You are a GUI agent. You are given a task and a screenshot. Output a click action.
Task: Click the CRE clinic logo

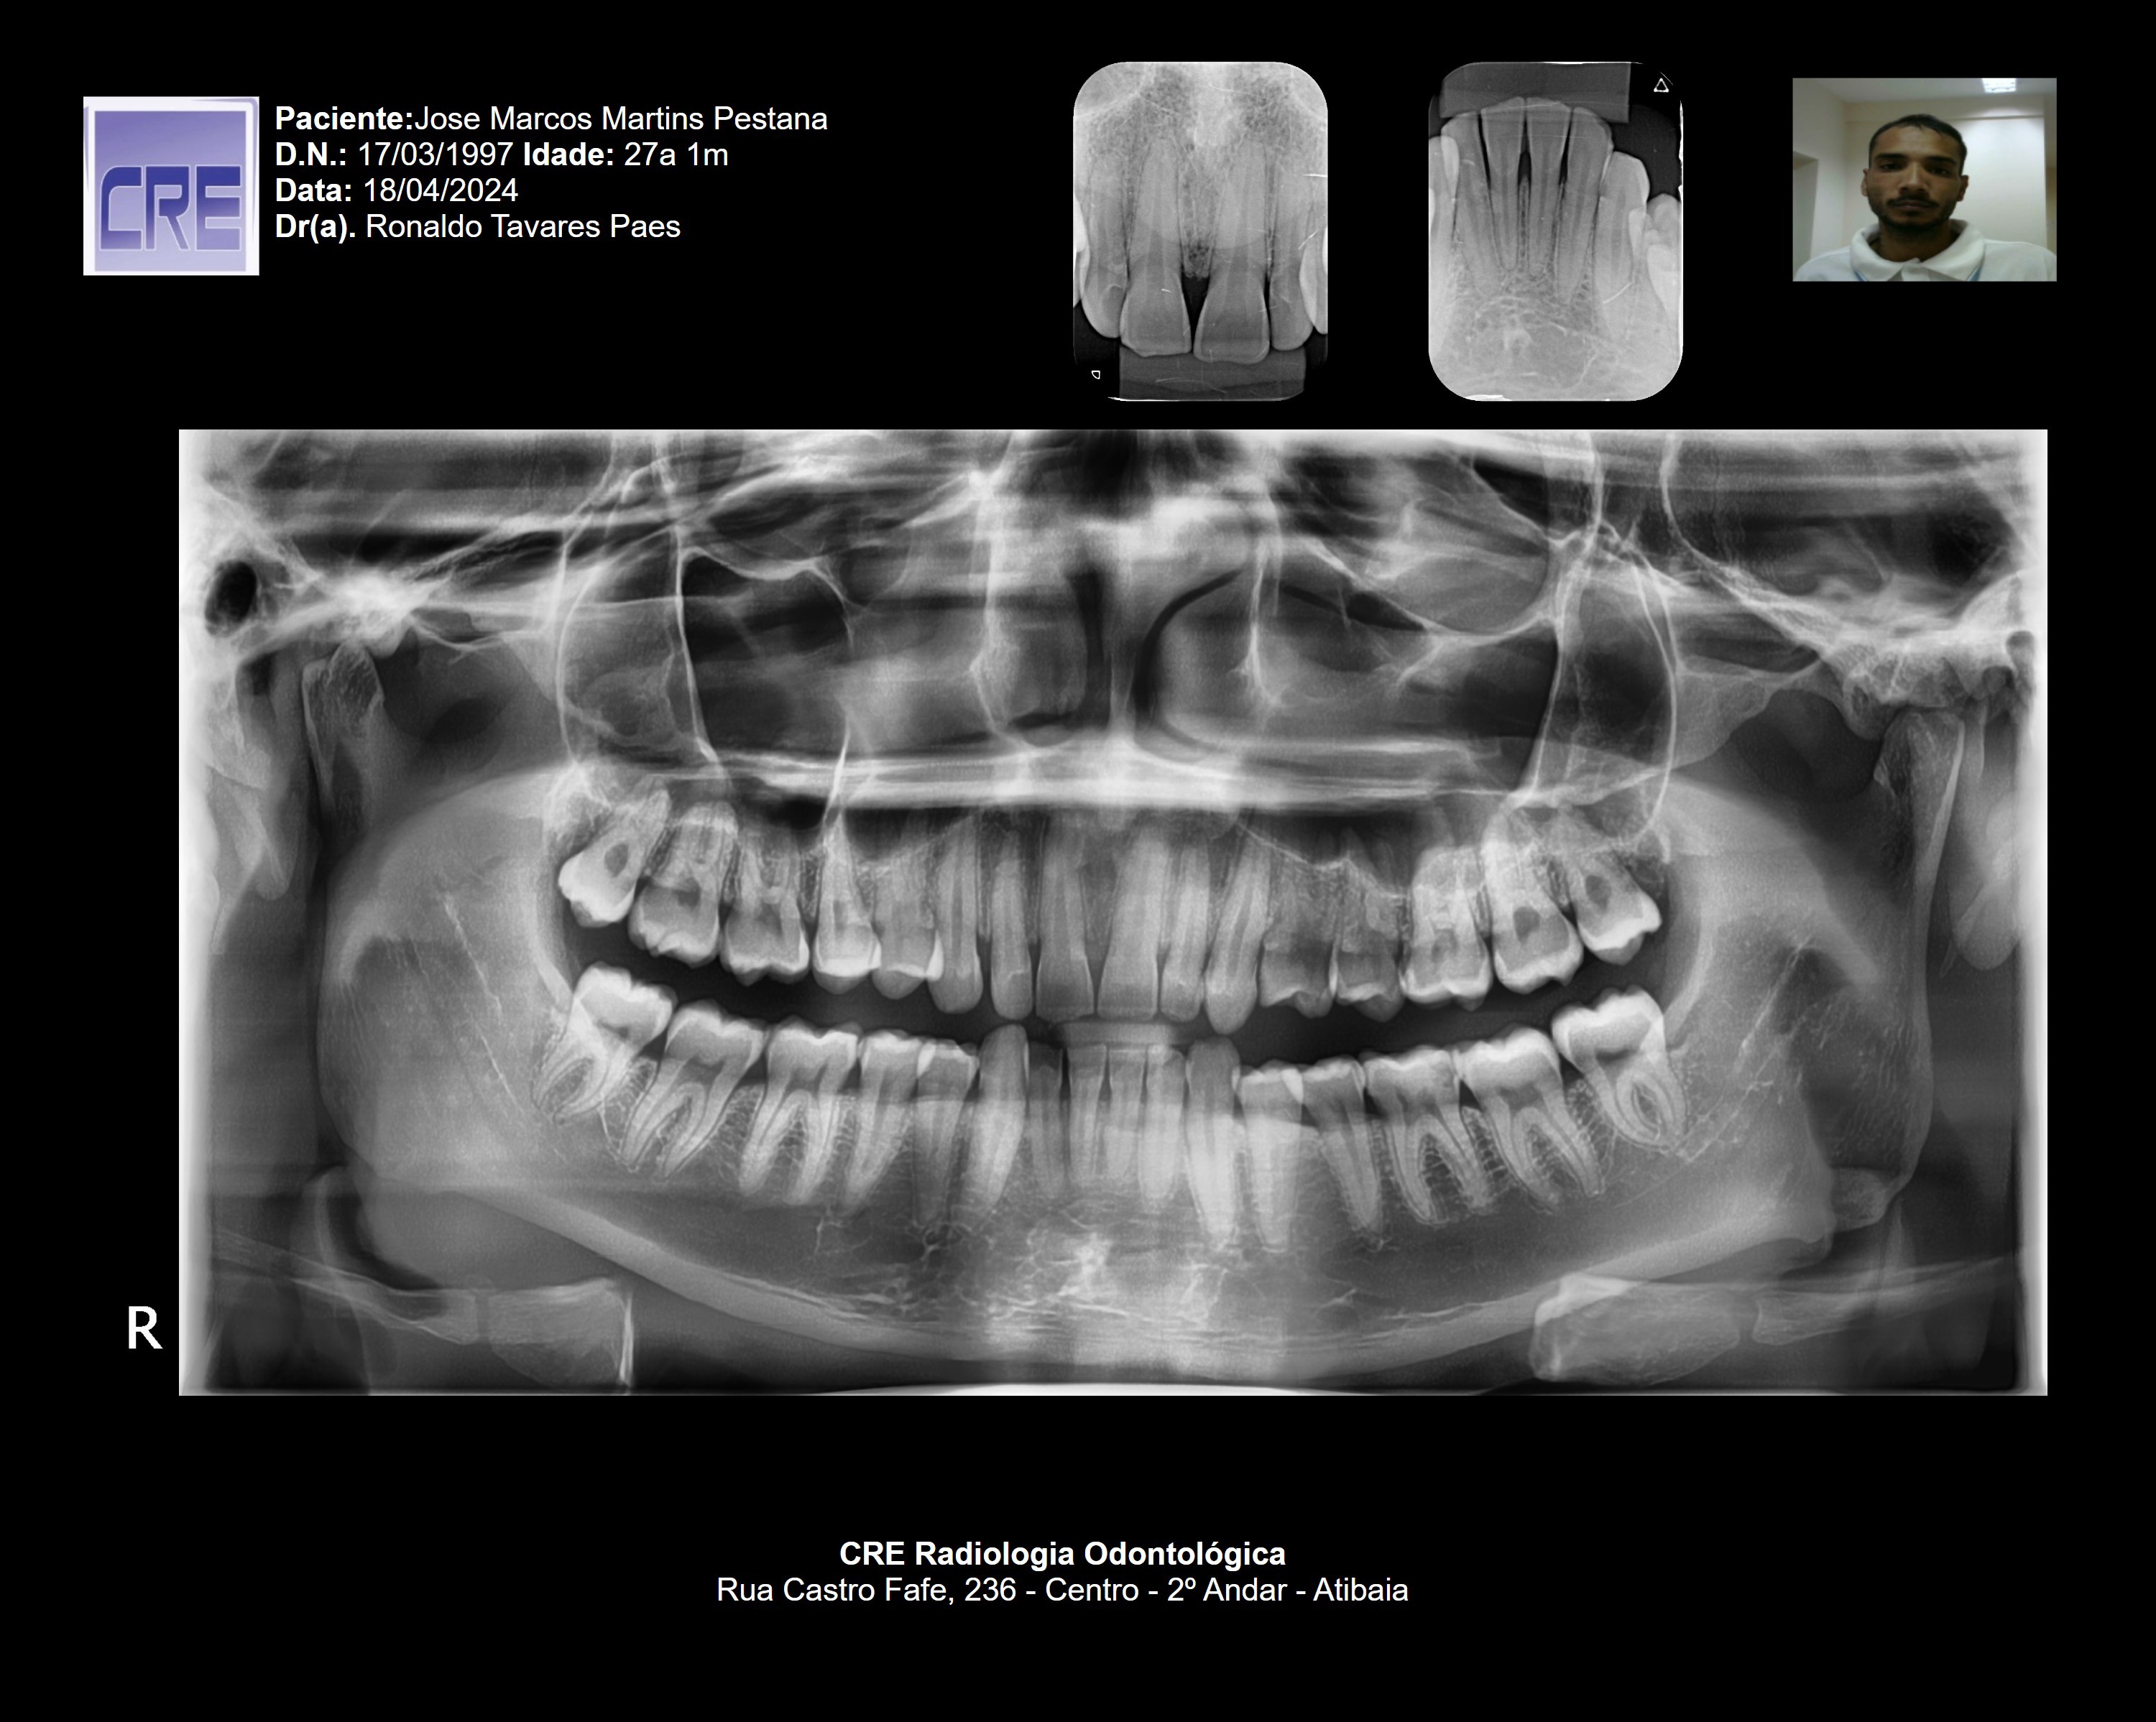tap(171, 186)
